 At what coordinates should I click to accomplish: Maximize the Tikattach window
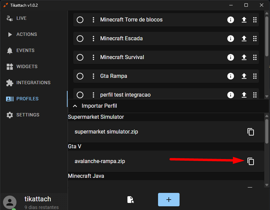(246, 5)
